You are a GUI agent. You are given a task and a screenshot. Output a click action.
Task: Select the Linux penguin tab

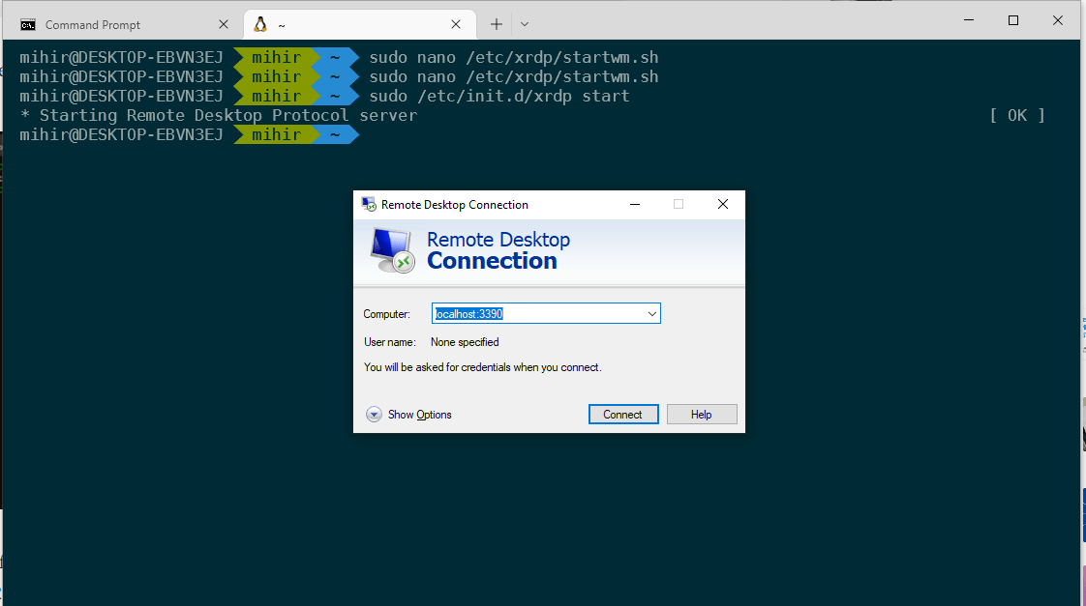[x=359, y=24]
